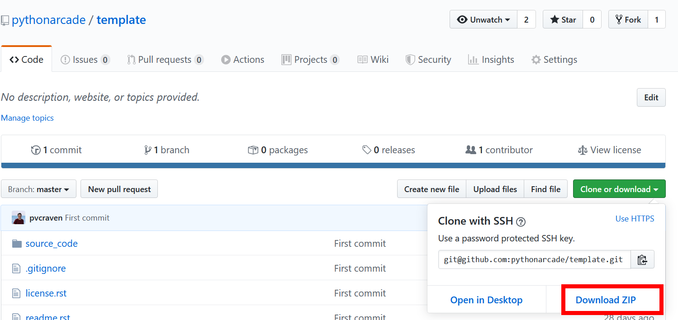
Task: Open the latest First commit message link
Action: 87,218
